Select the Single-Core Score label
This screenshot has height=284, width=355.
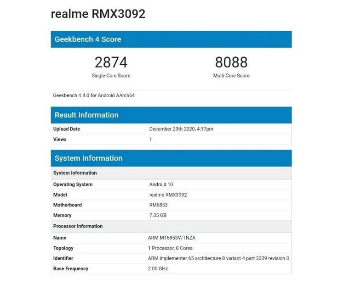pyautogui.click(x=111, y=76)
